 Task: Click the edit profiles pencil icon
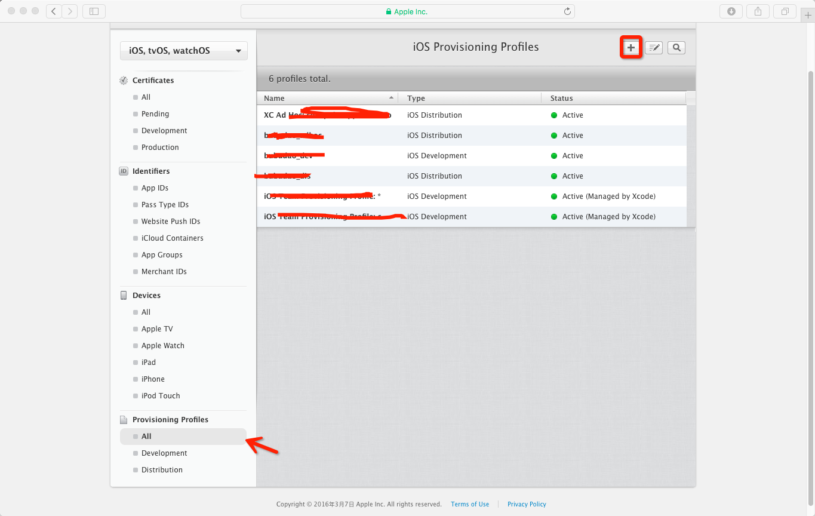654,48
